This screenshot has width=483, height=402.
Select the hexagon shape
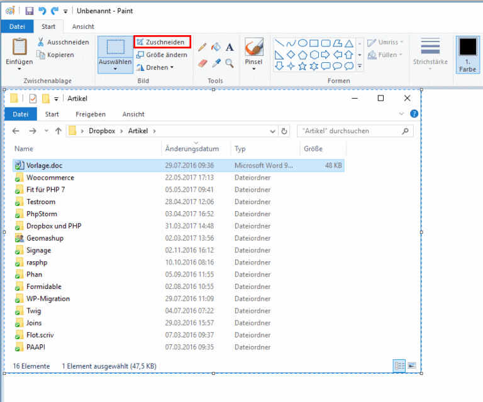coord(314,55)
